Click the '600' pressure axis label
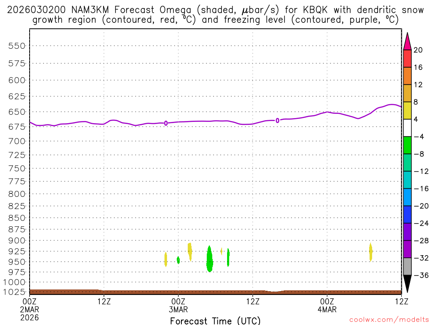Image resolution: width=433 pixels, height=325 pixels. 17,80
